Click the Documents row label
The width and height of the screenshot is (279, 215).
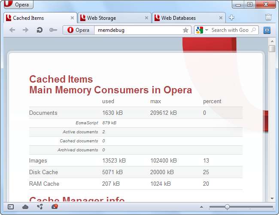click(43, 113)
